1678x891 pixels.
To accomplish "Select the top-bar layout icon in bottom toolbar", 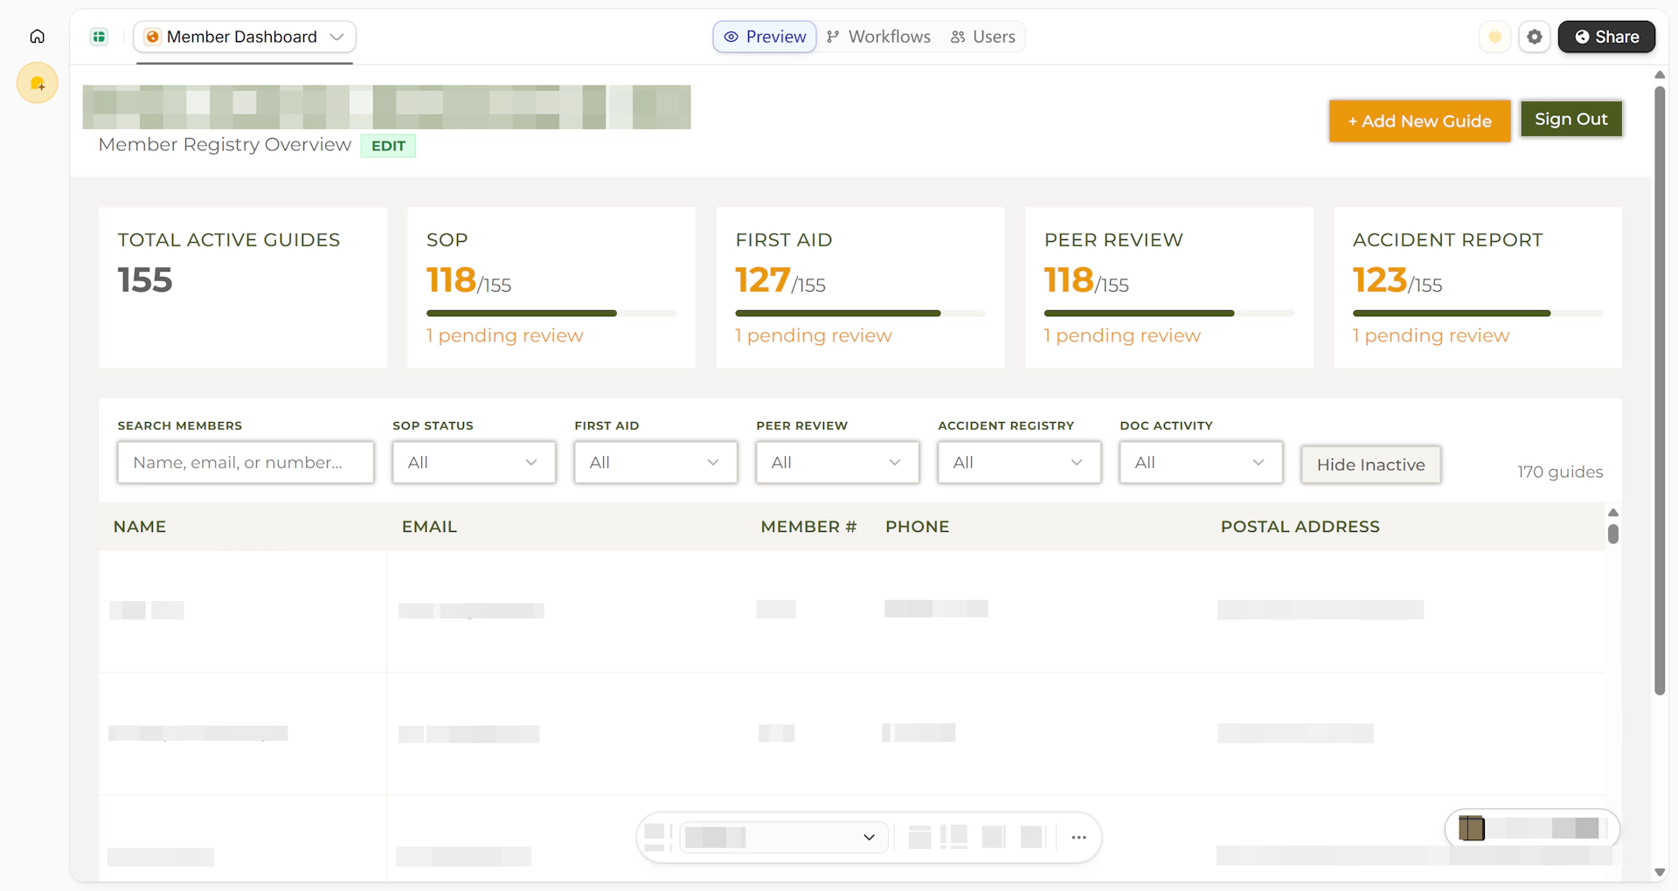I will click(919, 837).
